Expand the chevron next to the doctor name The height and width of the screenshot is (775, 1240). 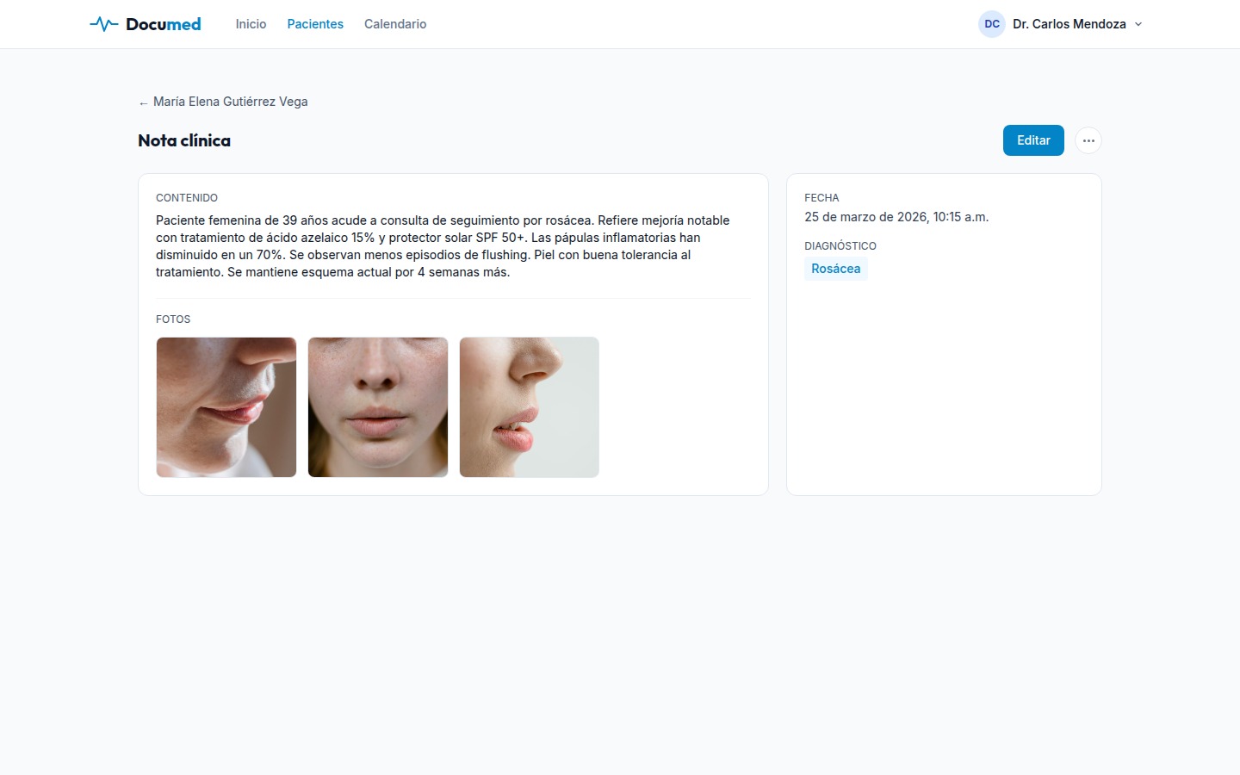click(x=1138, y=24)
